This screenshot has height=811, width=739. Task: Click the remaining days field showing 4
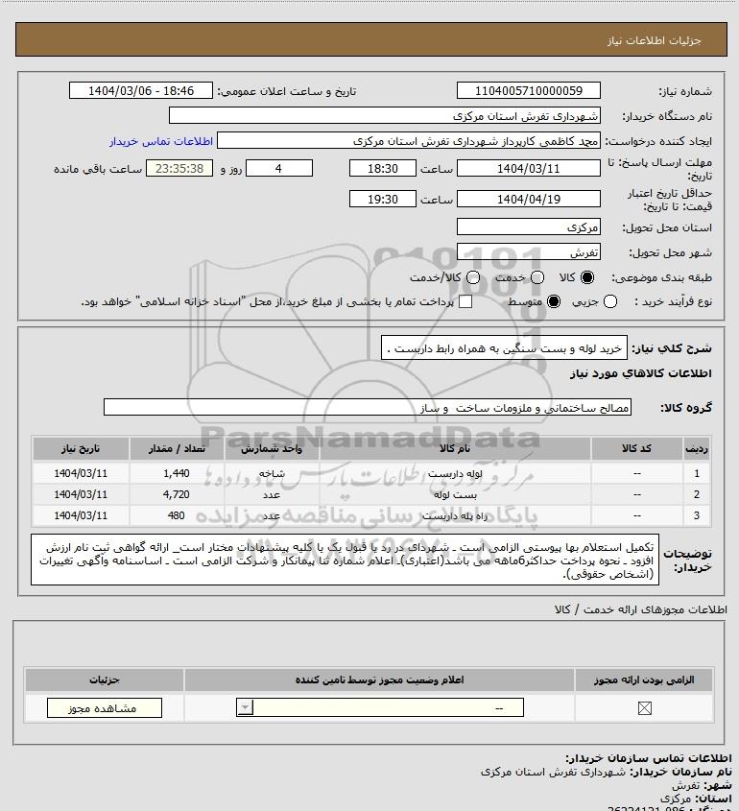coord(278,169)
